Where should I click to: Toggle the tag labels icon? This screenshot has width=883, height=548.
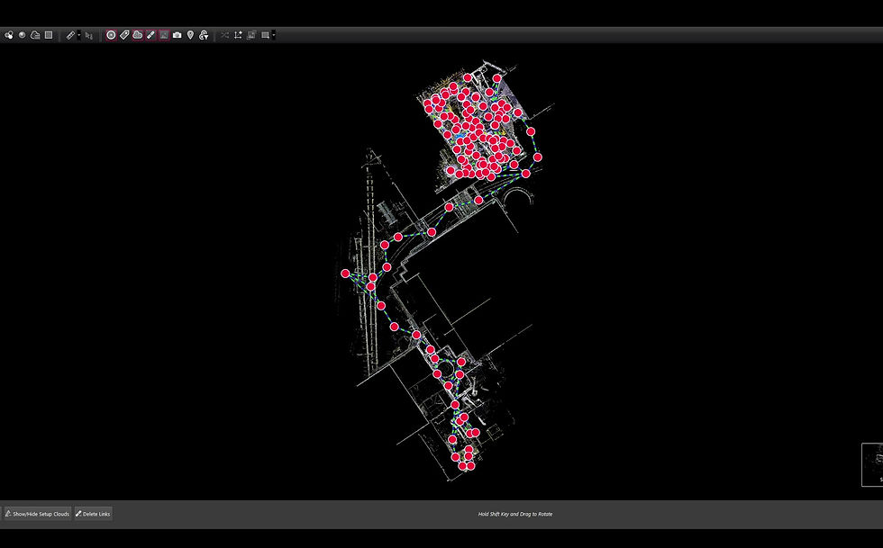point(124,35)
